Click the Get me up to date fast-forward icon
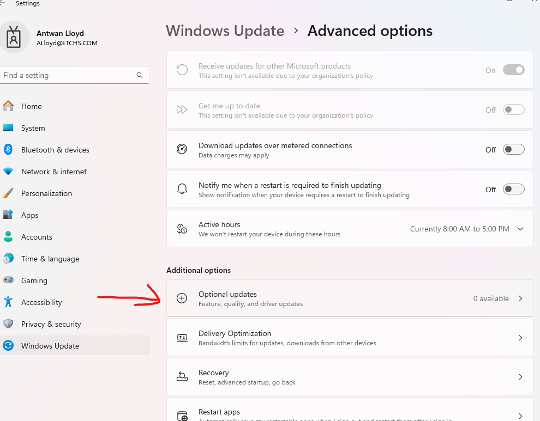540x421 pixels. [182, 109]
